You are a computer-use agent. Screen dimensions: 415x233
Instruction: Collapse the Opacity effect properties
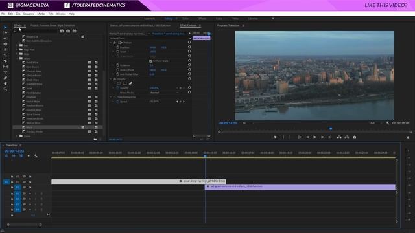coord(111,79)
